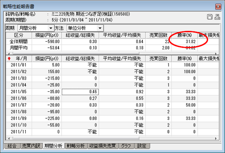
Task: Click 平均収益/平均損失 header in monthly table
Action: (122, 58)
